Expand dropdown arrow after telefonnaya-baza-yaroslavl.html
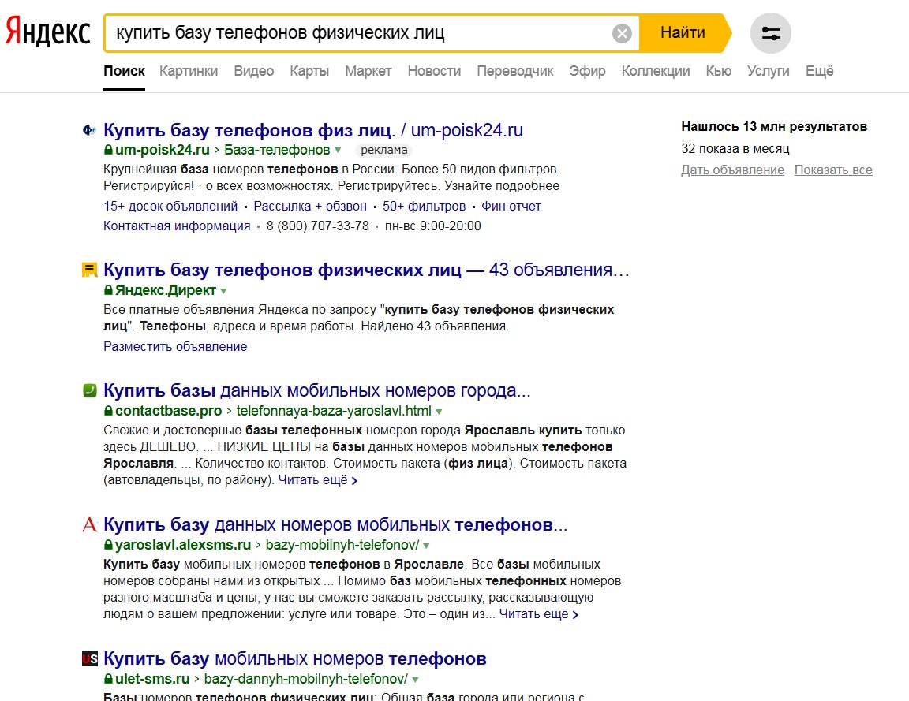Screen dimensions: 909x701 (x=439, y=412)
